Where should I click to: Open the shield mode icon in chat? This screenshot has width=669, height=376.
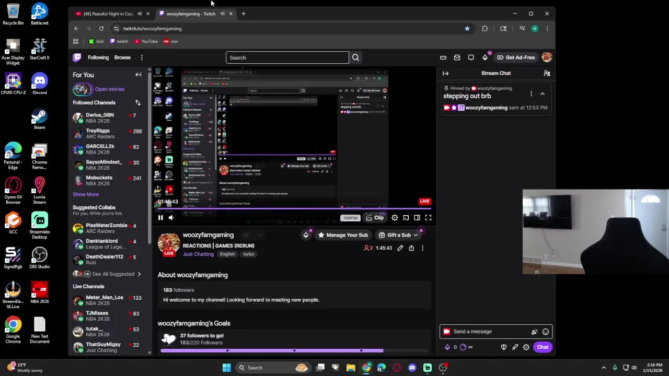click(504, 347)
